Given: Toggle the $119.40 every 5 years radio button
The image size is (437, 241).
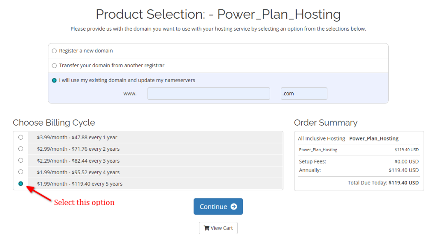Looking at the screenshot, I should (x=20, y=184).
